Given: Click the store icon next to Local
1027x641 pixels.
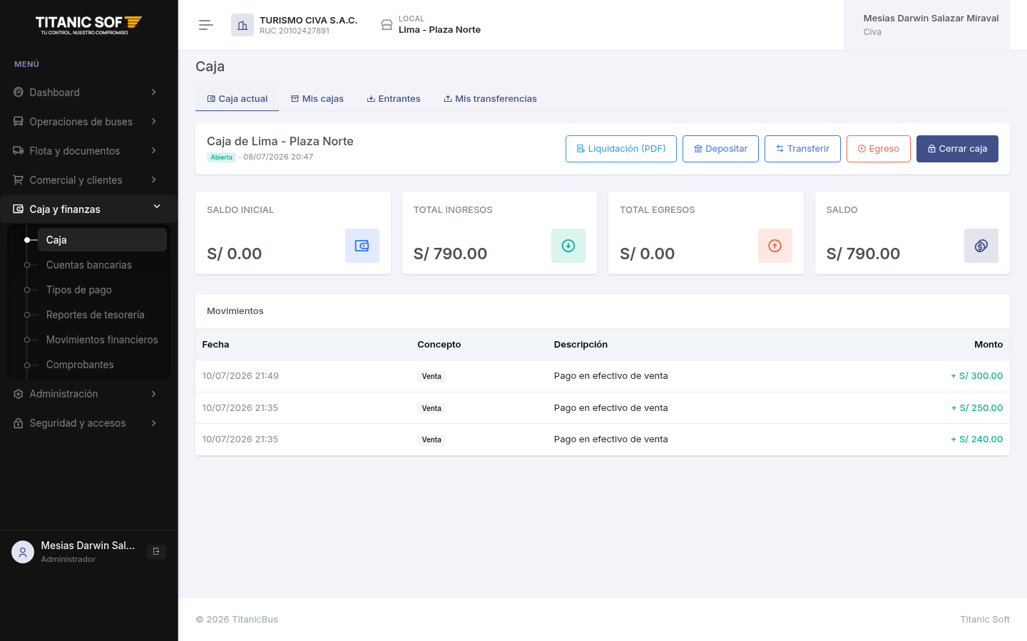Looking at the screenshot, I should point(387,25).
